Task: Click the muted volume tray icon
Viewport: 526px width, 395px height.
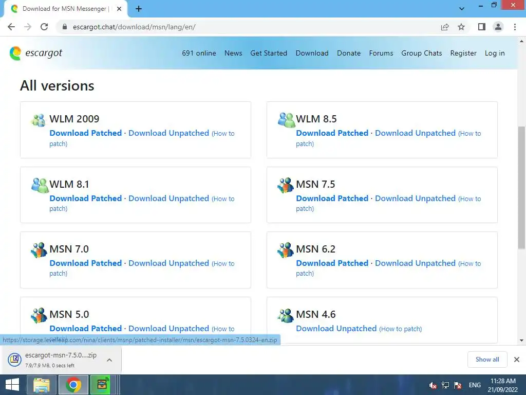Action: [x=433, y=385]
